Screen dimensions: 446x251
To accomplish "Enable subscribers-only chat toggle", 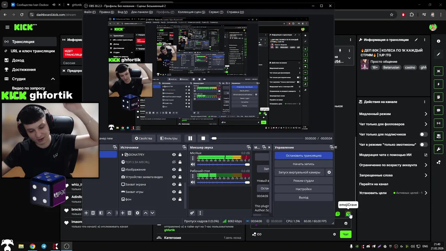I will pos(423,134).
